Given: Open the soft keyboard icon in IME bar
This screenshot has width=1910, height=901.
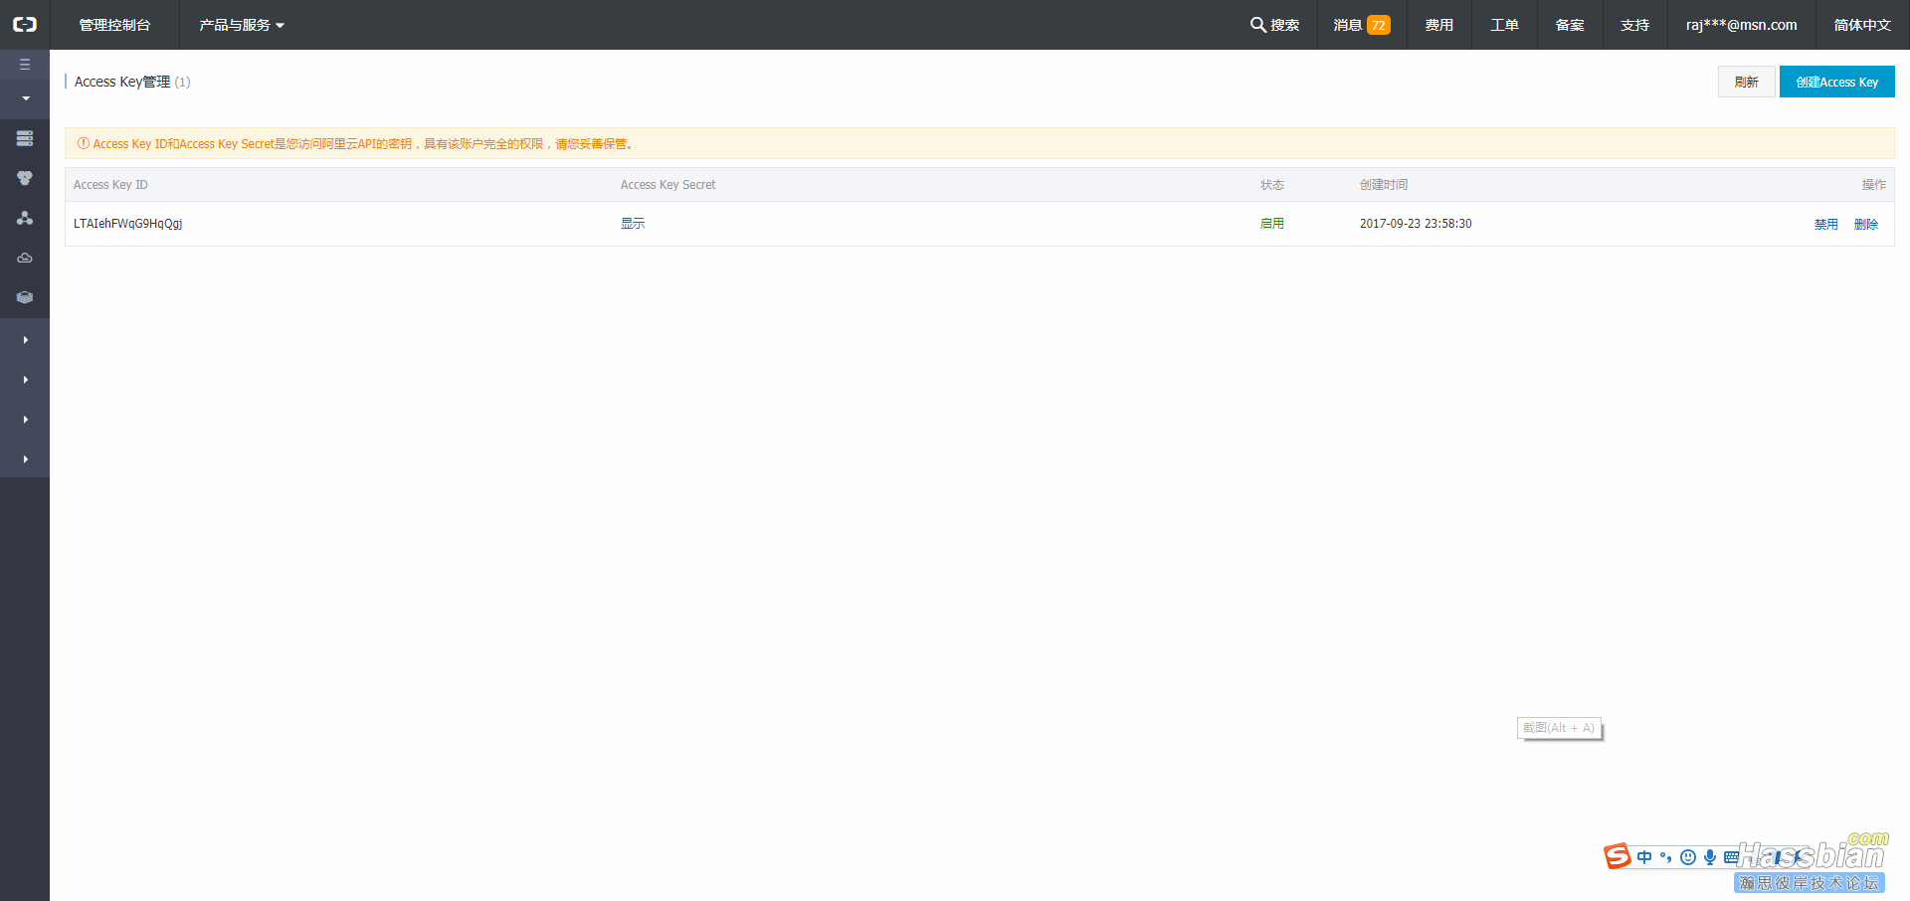Looking at the screenshot, I should coord(1731,857).
